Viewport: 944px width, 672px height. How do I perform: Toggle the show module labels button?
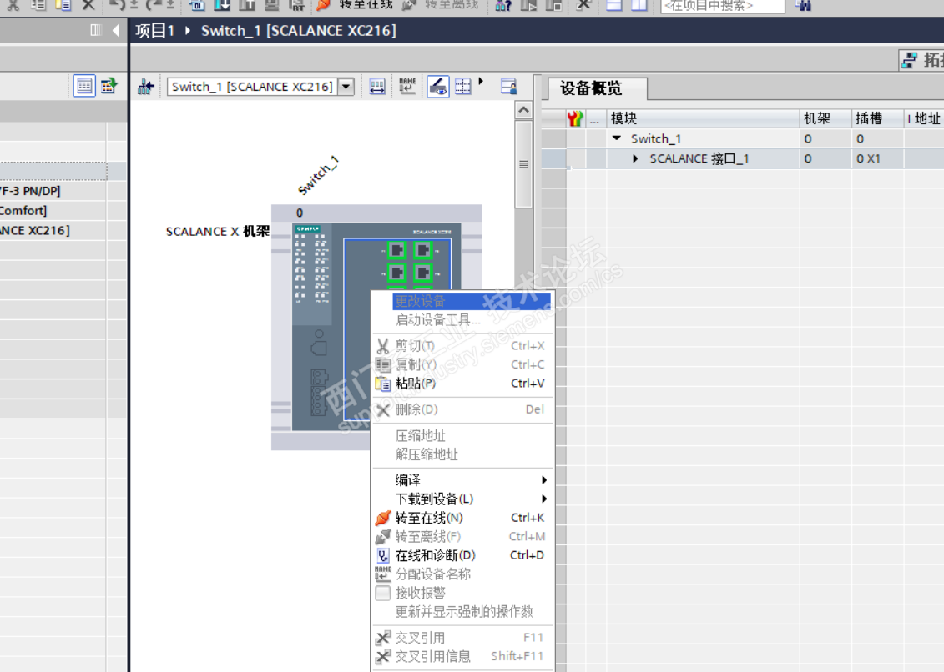[x=437, y=87]
